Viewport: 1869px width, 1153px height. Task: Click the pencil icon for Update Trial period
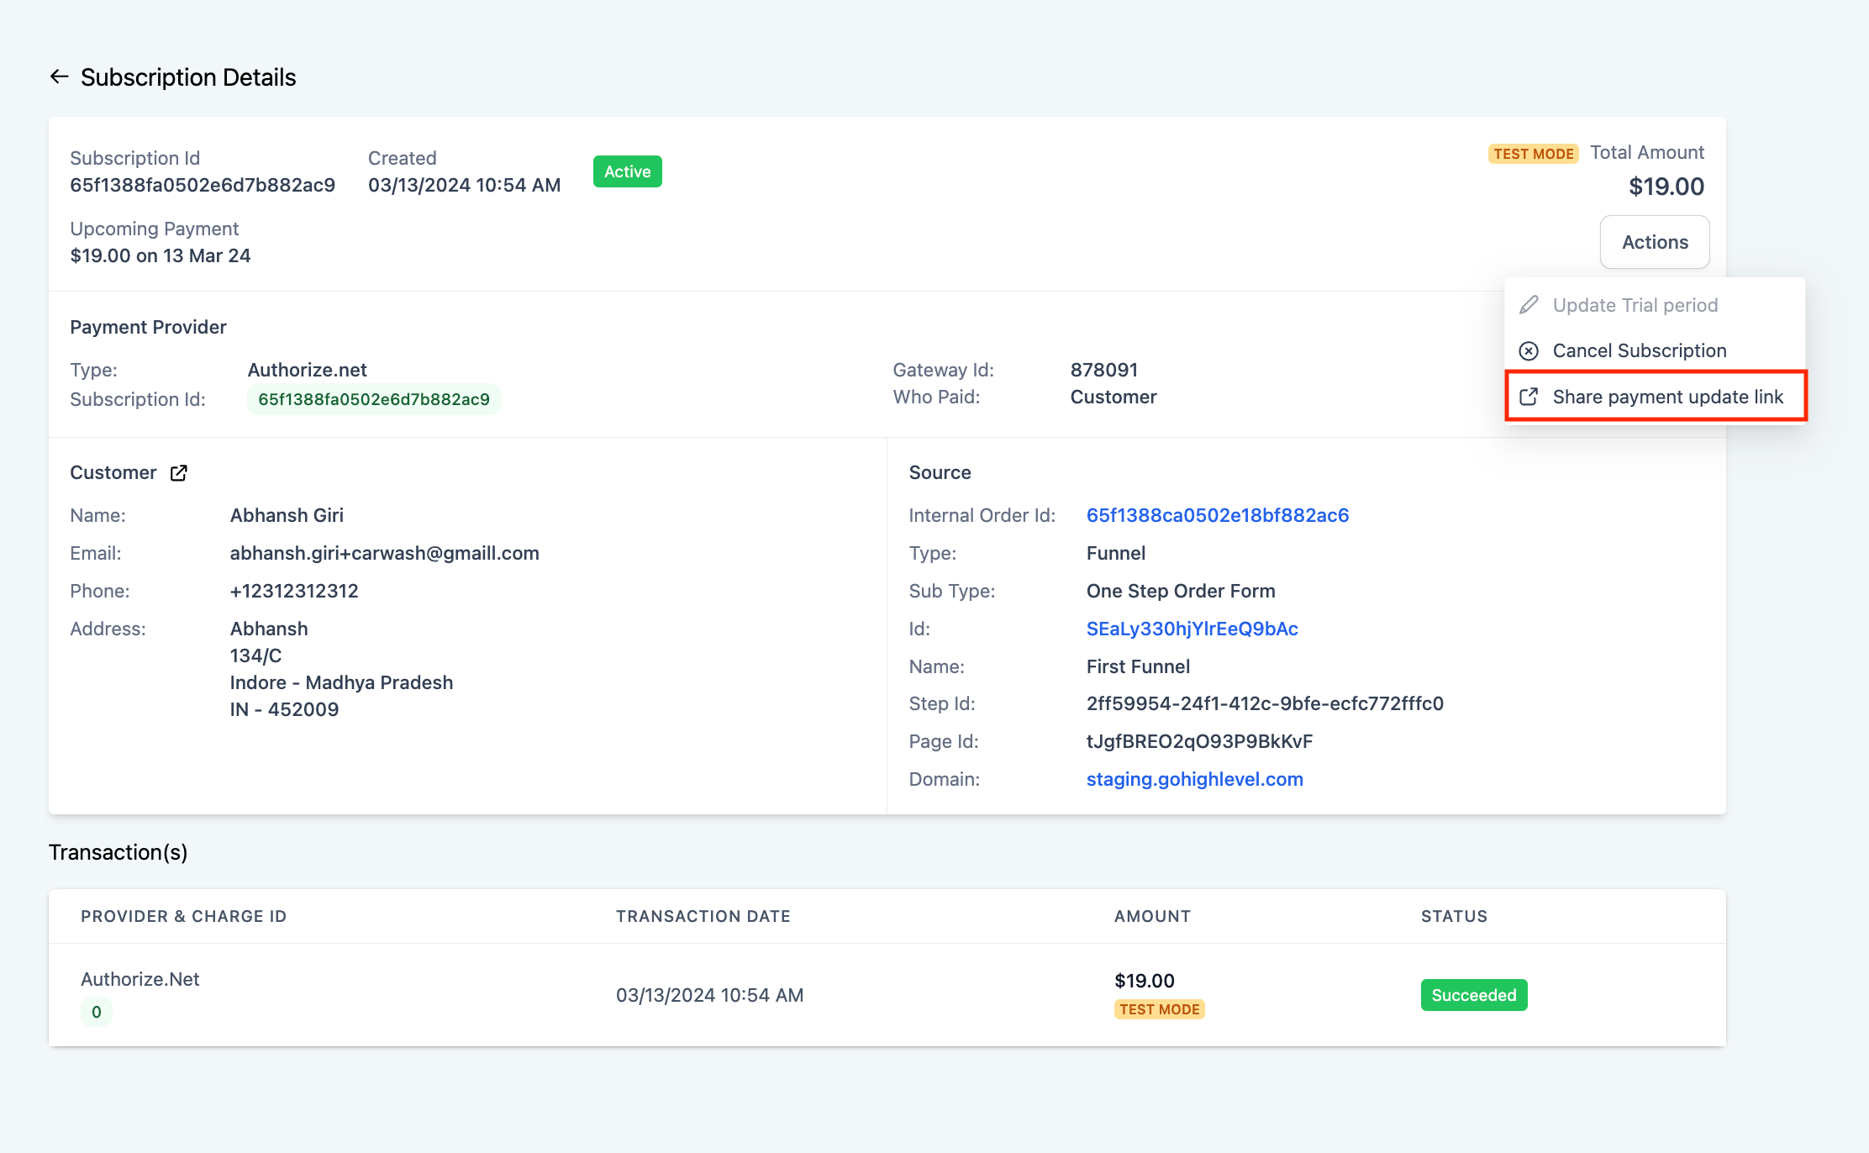pos(1529,305)
